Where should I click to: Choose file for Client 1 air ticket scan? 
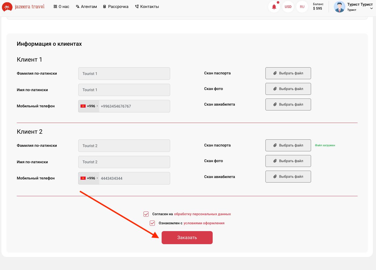click(288, 104)
